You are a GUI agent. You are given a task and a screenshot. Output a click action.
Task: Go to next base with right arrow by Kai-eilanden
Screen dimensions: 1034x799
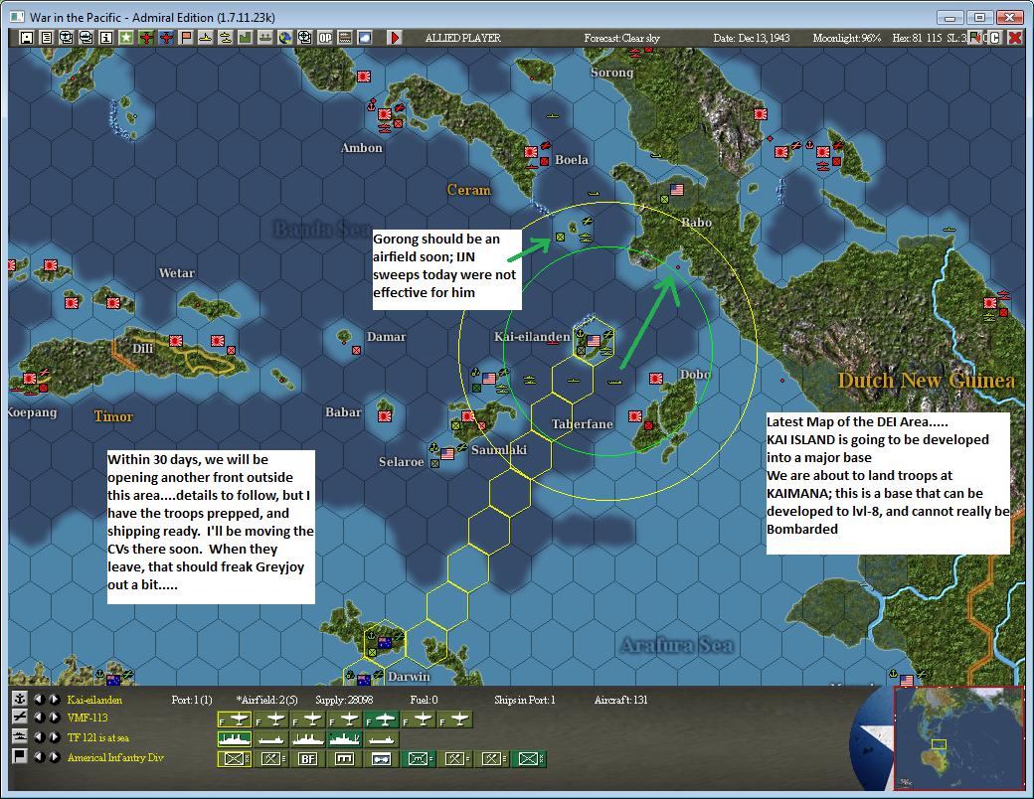coord(54,699)
